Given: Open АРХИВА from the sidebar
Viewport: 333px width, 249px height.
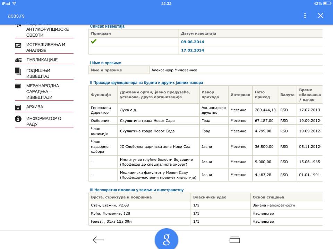Looking at the screenshot, I should point(35,107).
